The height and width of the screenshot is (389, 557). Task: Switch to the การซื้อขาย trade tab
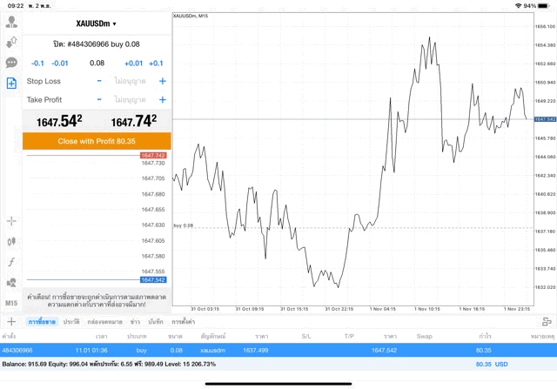[42, 322]
